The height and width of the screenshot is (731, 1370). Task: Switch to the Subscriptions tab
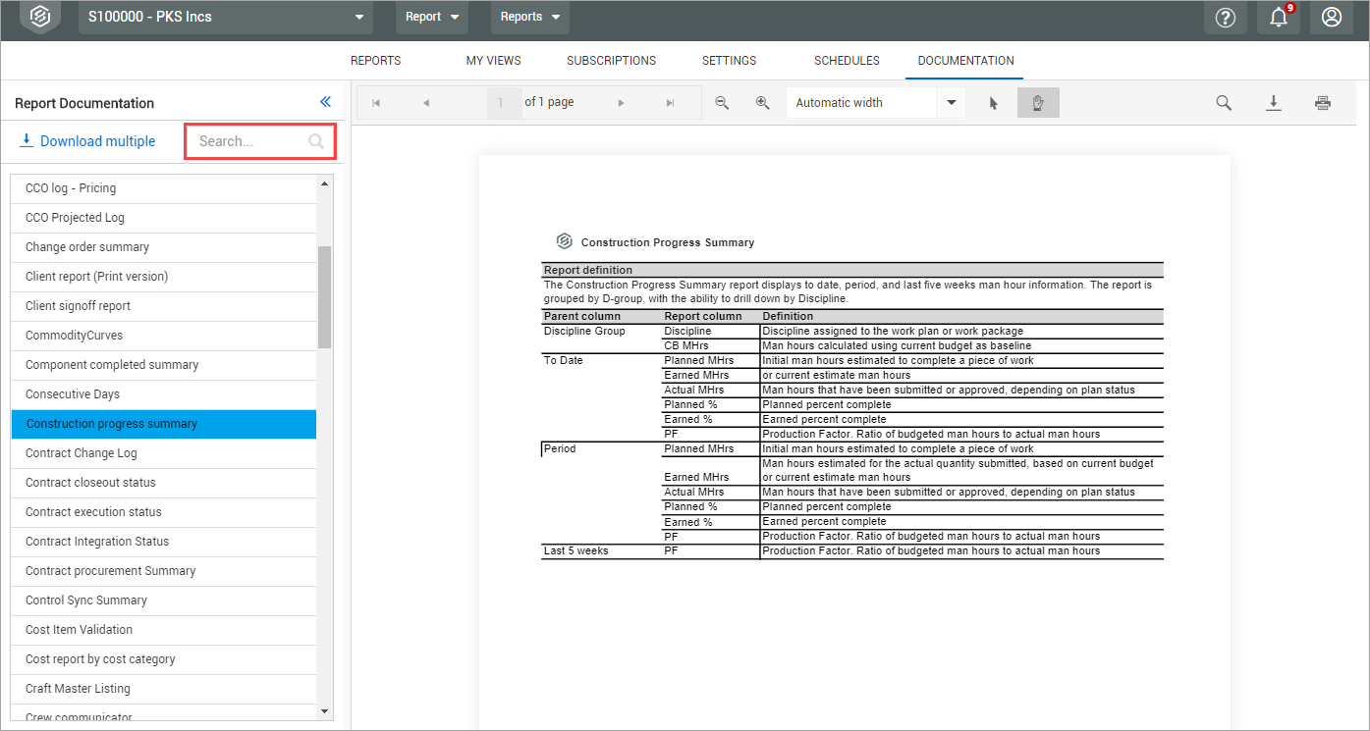[x=611, y=61]
